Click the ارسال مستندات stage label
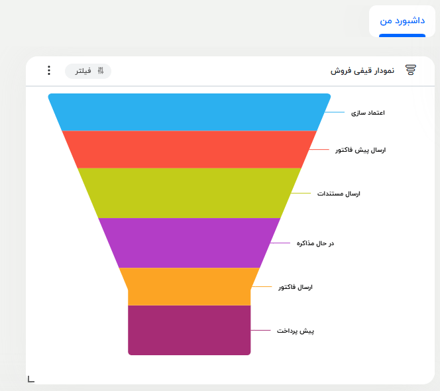The width and height of the screenshot is (440, 391). click(x=338, y=194)
